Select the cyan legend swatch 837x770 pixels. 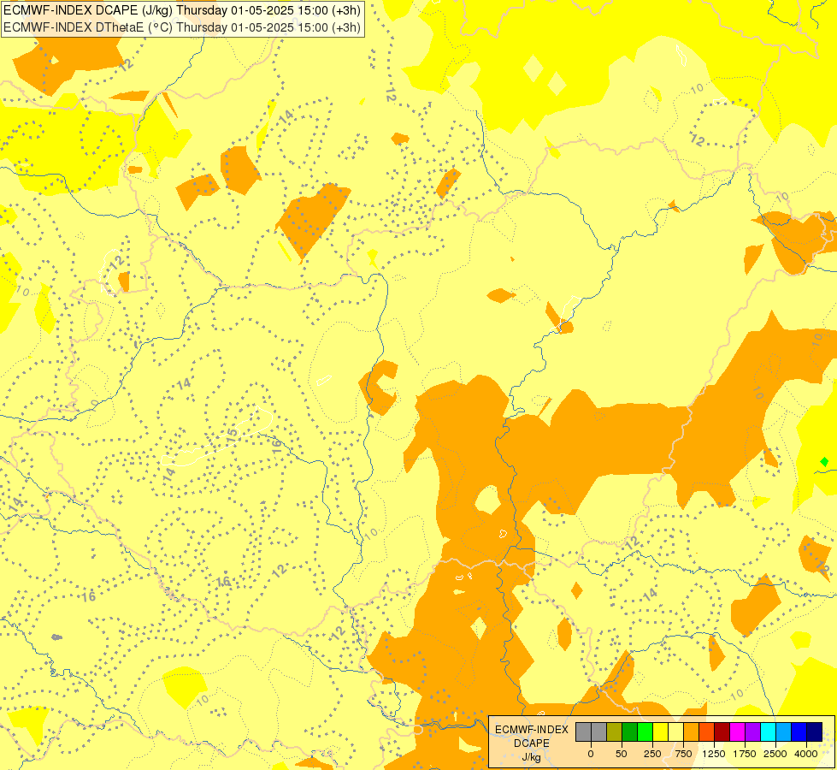(x=768, y=732)
